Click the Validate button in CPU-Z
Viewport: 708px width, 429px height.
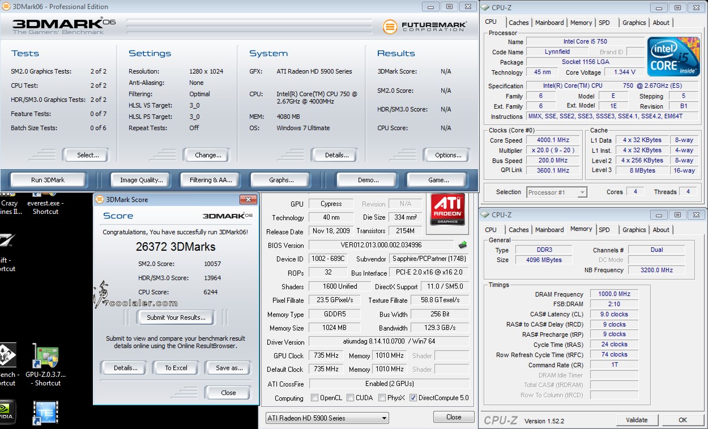point(637,420)
